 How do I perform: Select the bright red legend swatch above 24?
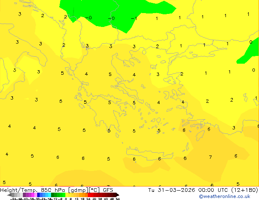pos(89,195)
